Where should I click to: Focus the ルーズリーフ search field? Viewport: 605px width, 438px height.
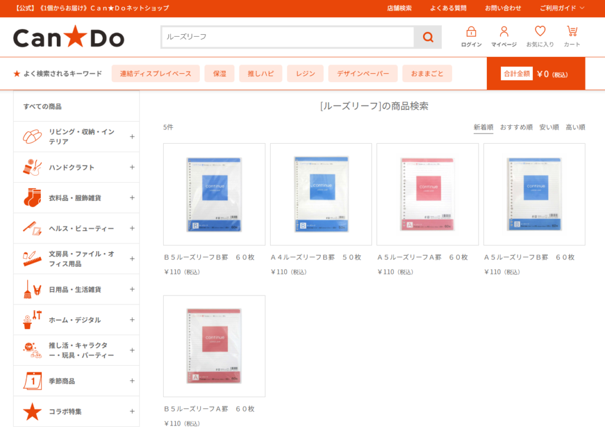point(288,37)
